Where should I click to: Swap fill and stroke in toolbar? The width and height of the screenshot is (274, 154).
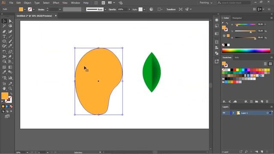11,94
